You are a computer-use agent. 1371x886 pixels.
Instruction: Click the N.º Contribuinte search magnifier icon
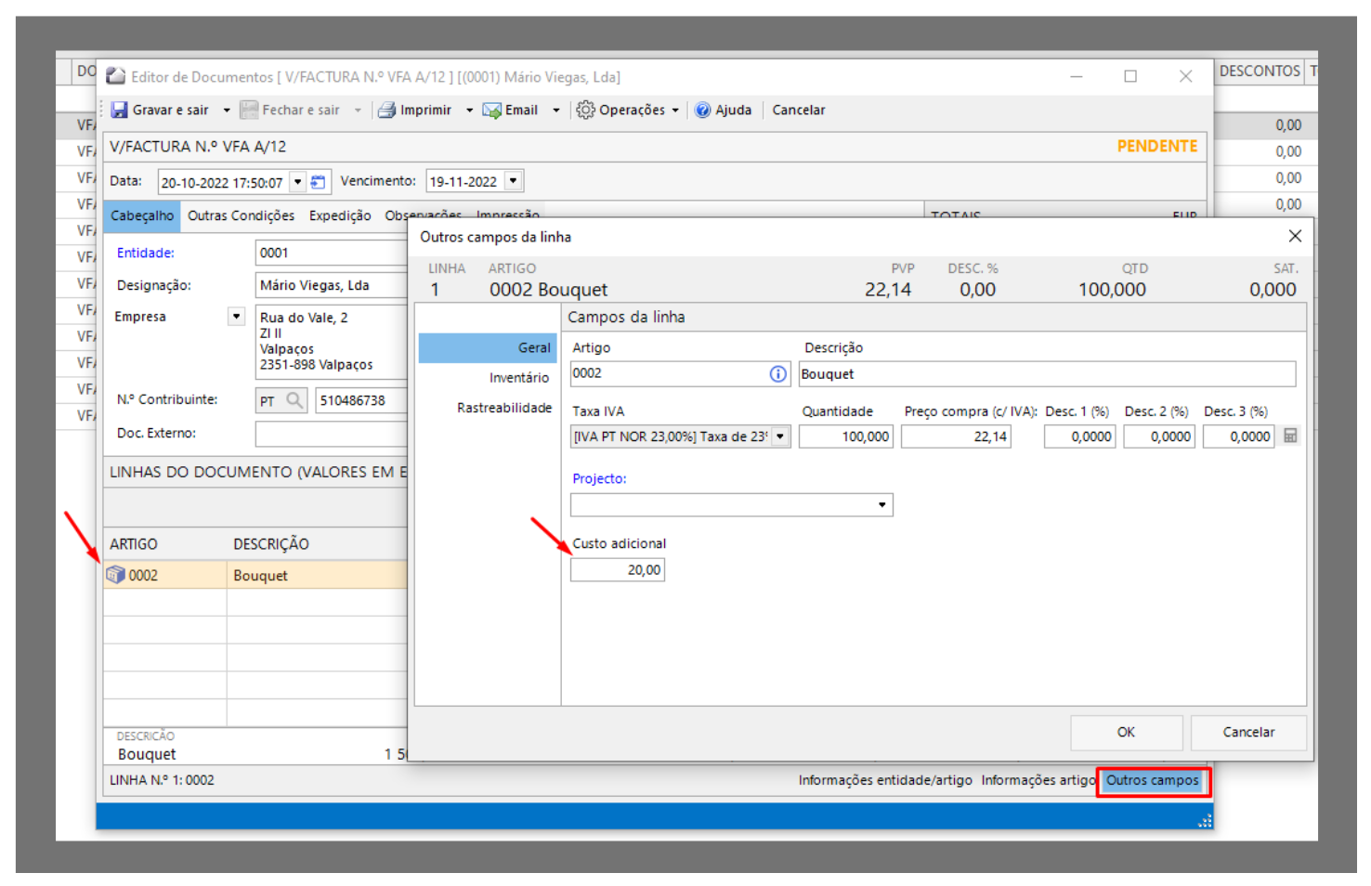point(294,400)
